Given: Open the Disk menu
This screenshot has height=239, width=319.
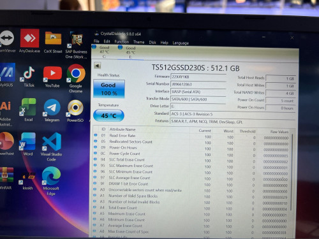Looking at the screenshot, I should [152, 43].
